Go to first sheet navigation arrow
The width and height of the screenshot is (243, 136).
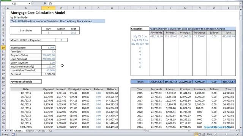point(2,131)
